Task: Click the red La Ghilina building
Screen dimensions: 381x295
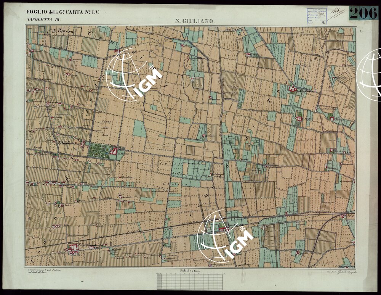Action: pyautogui.click(x=114, y=152)
